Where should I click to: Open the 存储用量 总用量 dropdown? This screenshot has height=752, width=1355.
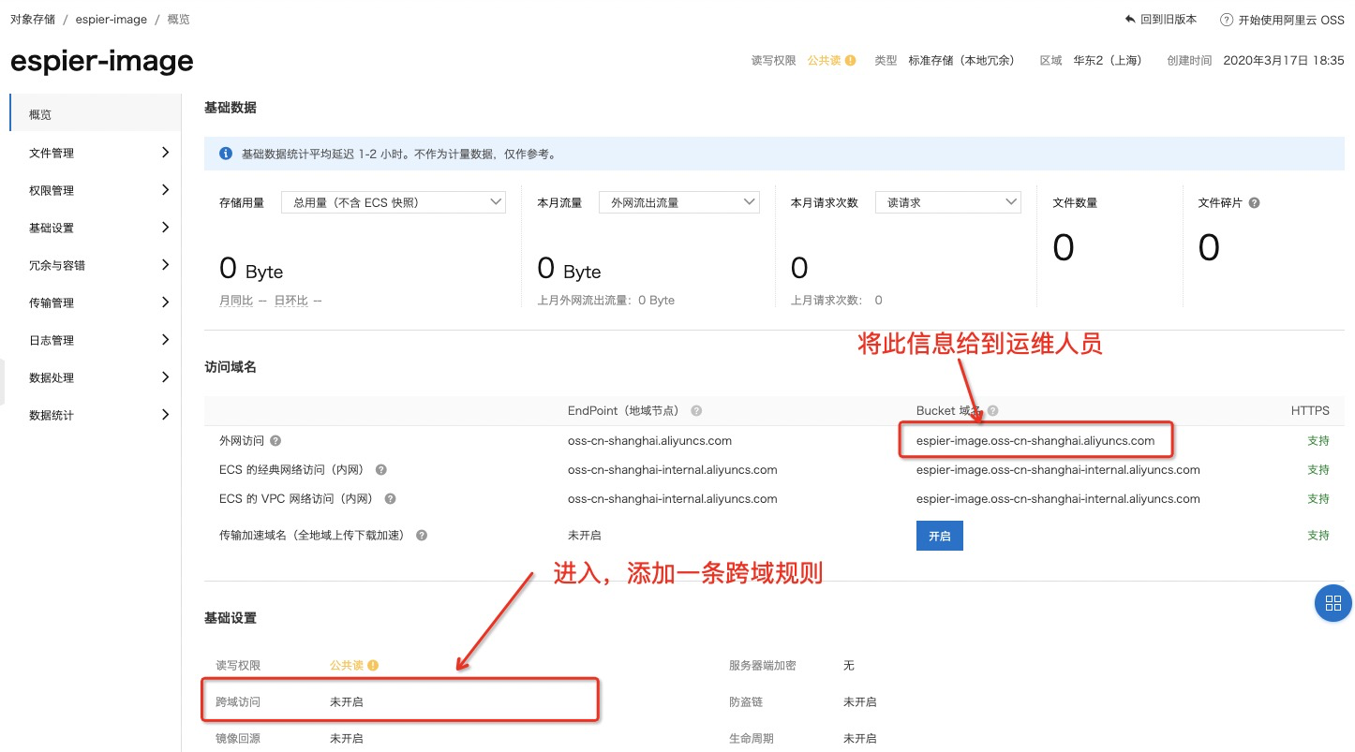pyautogui.click(x=393, y=202)
